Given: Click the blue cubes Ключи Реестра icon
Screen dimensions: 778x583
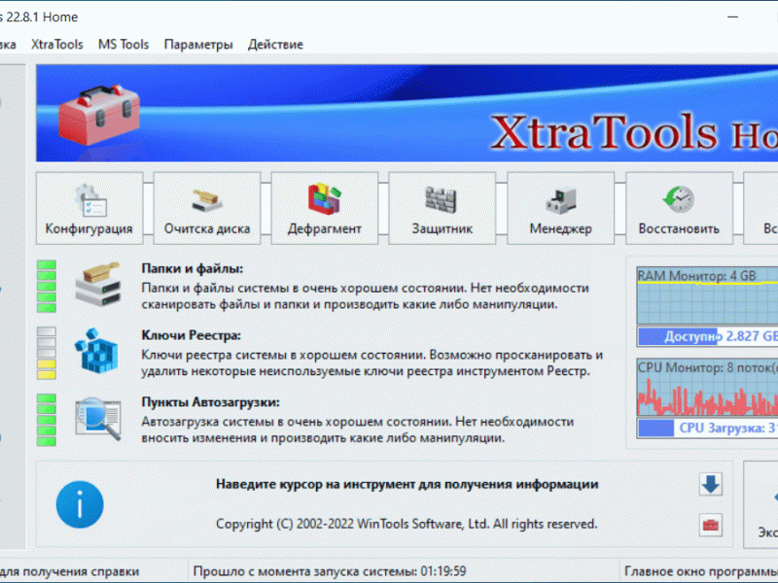Looking at the screenshot, I should pos(96,351).
